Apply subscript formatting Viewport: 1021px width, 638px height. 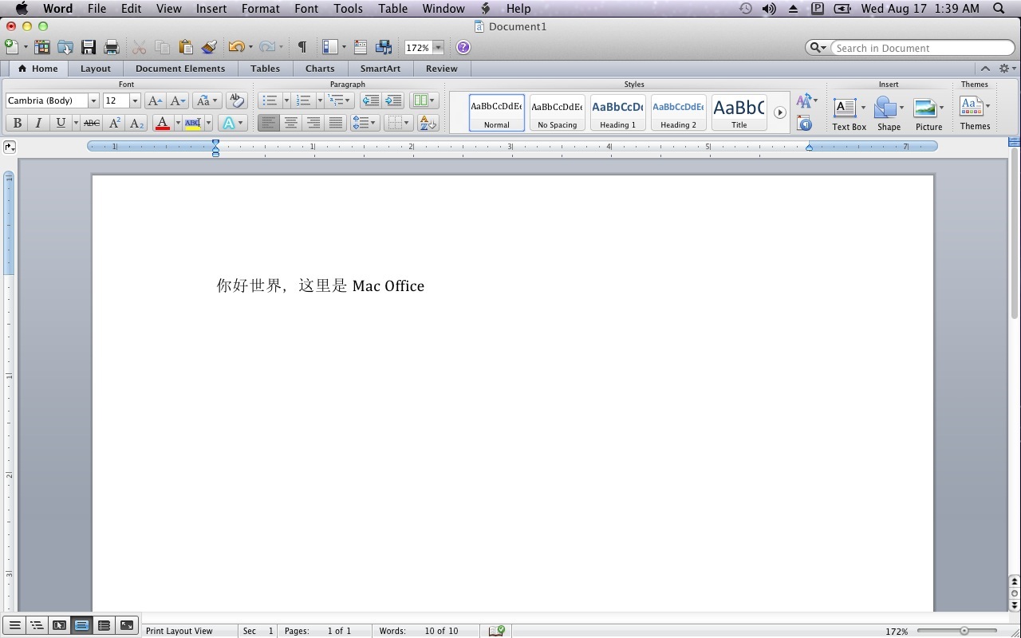[137, 123]
